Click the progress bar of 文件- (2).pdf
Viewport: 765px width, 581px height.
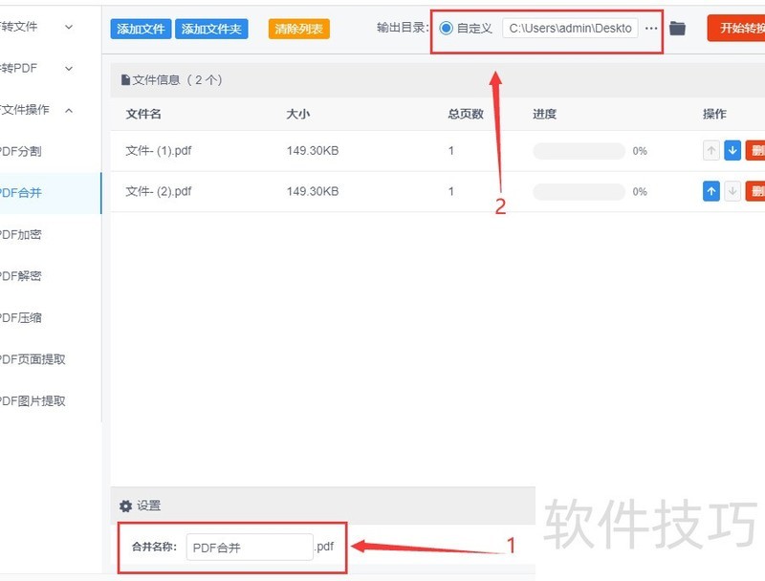pos(579,191)
